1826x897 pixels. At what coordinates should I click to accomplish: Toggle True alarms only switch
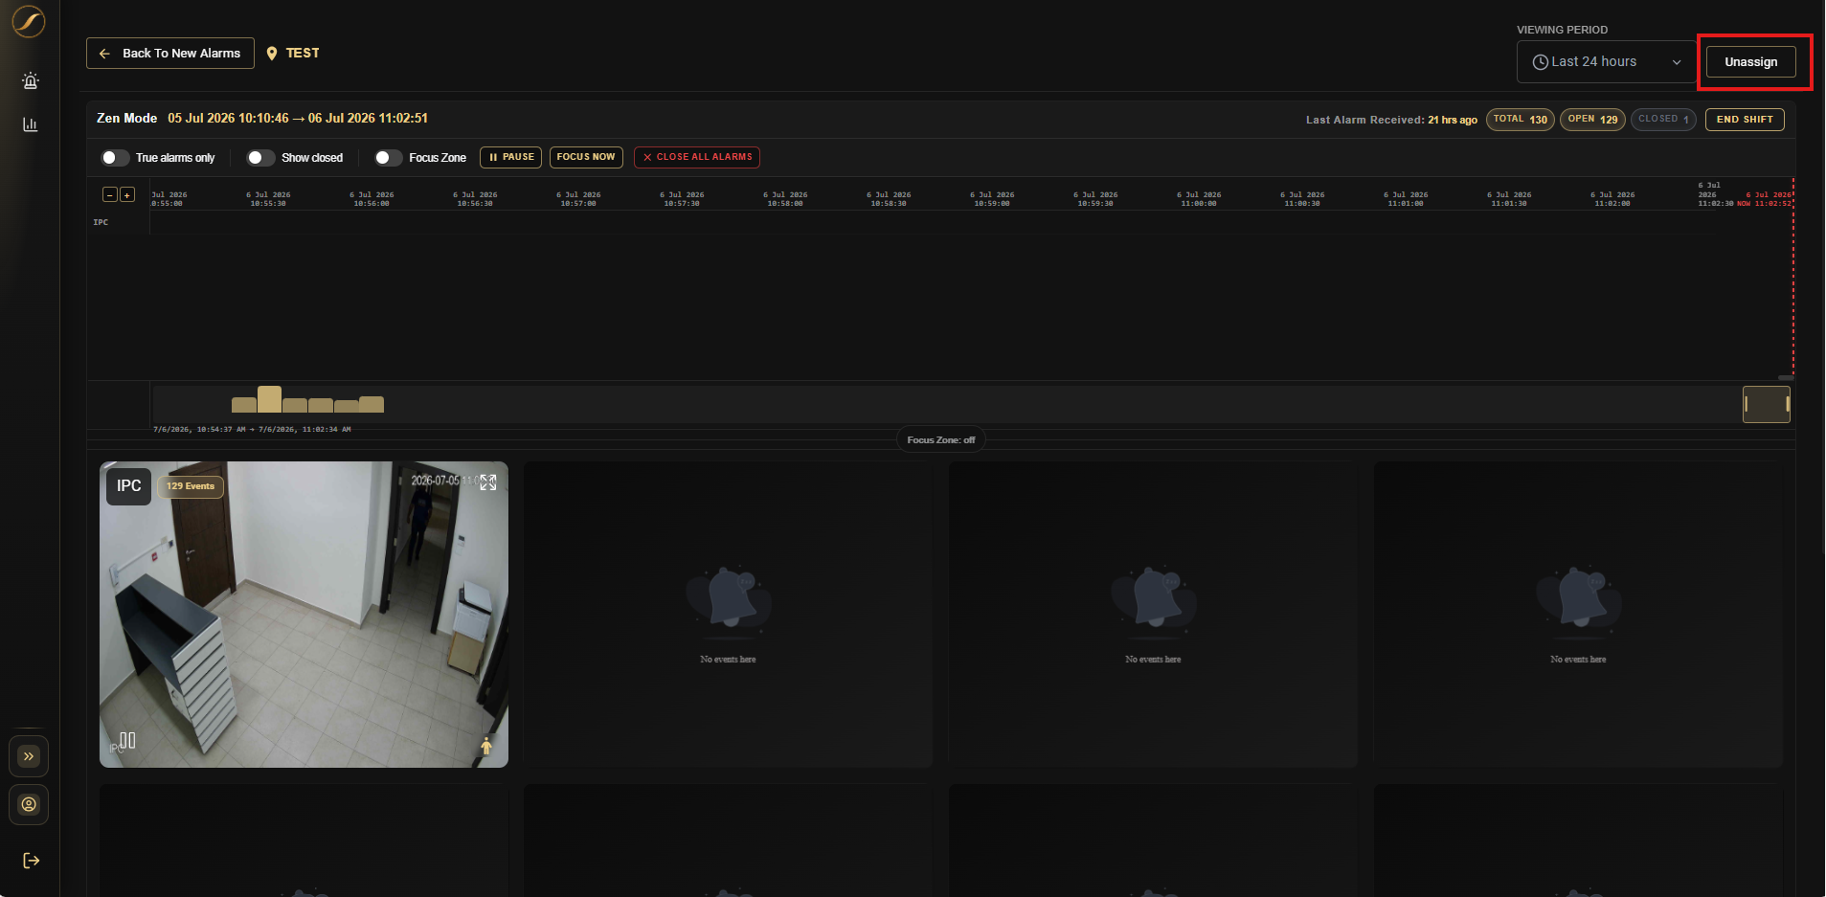[115, 157]
